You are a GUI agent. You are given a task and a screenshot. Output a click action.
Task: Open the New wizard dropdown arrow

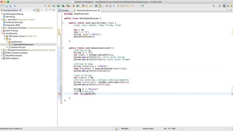click(4, 6)
